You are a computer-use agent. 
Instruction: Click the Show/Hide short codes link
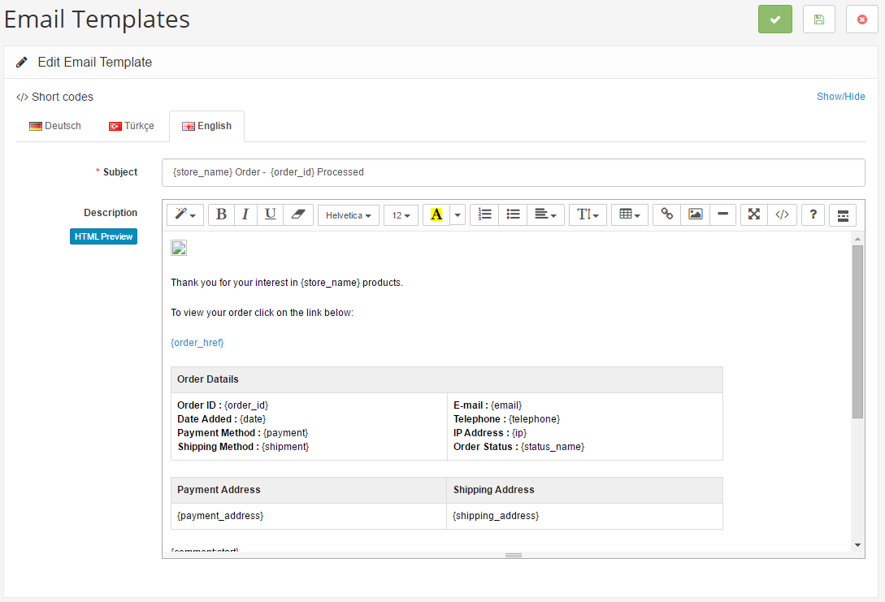click(840, 97)
